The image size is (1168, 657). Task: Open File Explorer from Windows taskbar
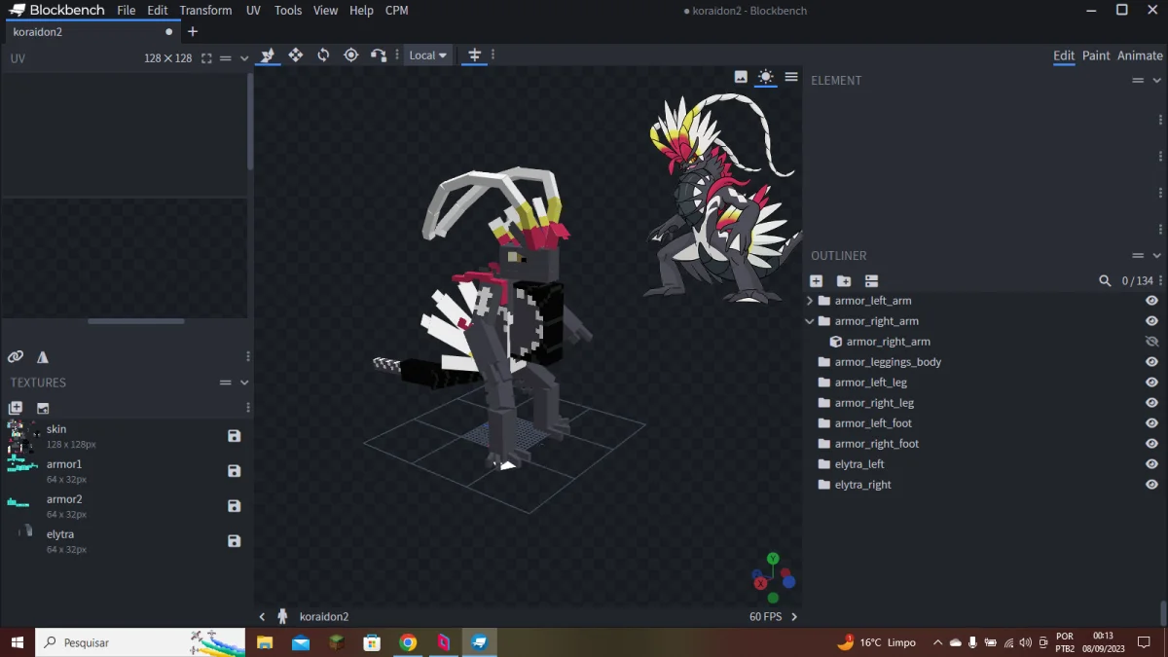pos(265,642)
